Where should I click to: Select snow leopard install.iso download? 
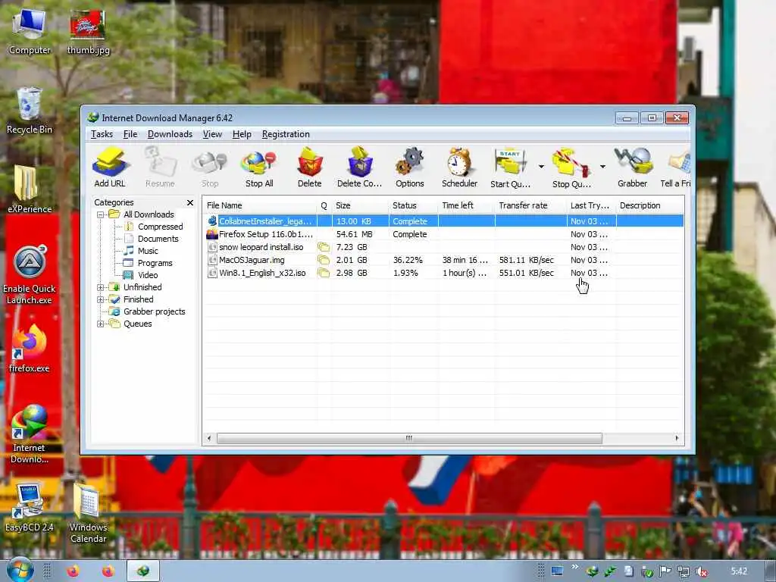[444, 247]
